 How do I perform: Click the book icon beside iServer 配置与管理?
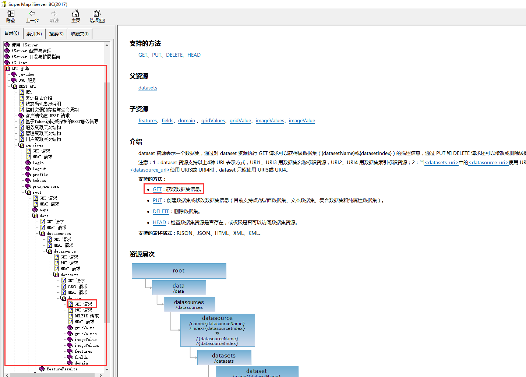7,51
